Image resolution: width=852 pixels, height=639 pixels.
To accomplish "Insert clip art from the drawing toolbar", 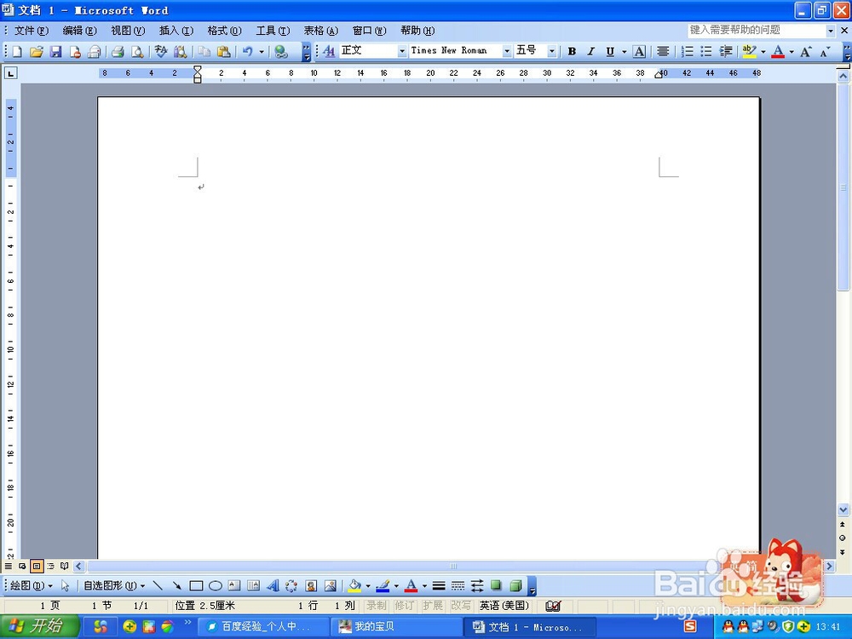I will [x=311, y=585].
